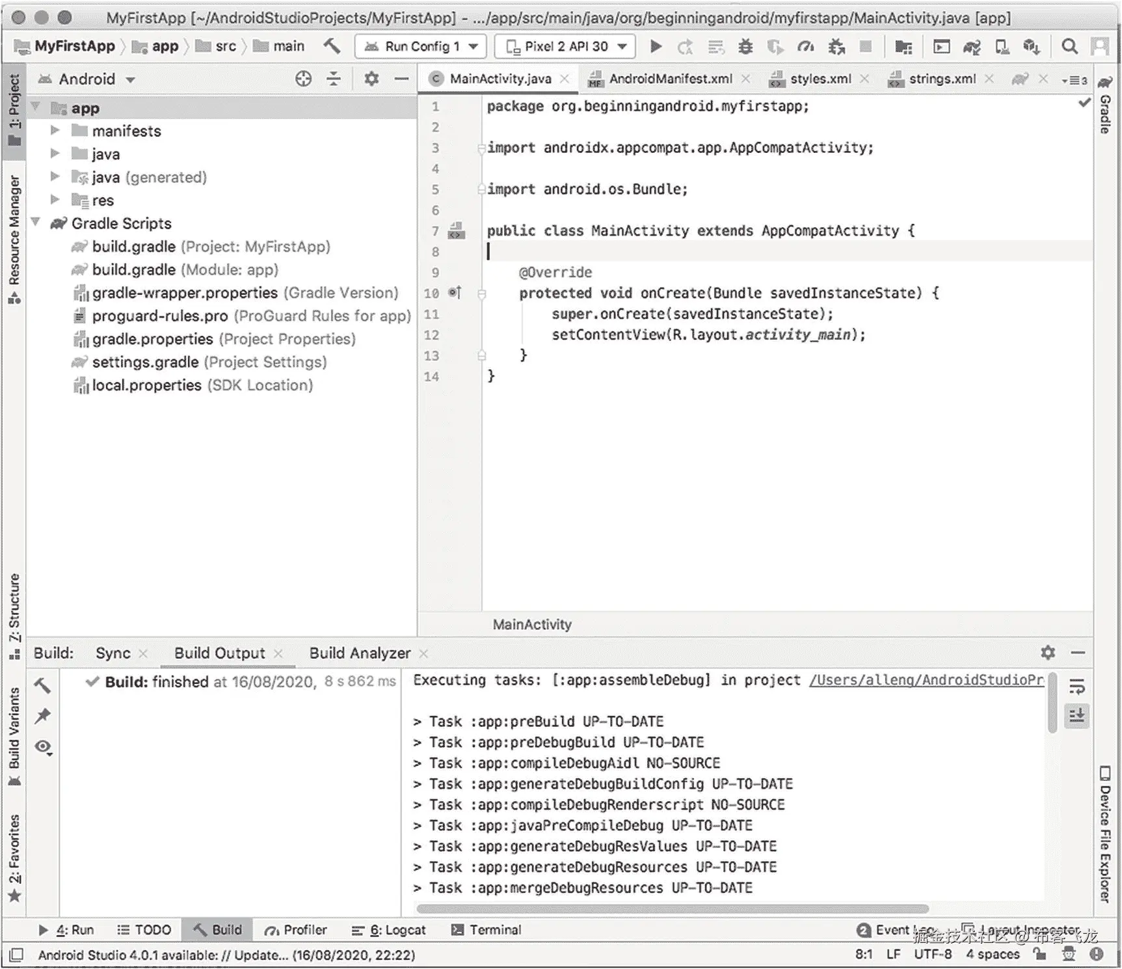Click the Stop square in main toolbar
The height and width of the screenshot is (969, 1122).
pyautogui.click(x=866, y=46)
